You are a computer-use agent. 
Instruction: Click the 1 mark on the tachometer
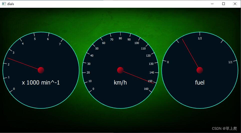coord(8,77)
